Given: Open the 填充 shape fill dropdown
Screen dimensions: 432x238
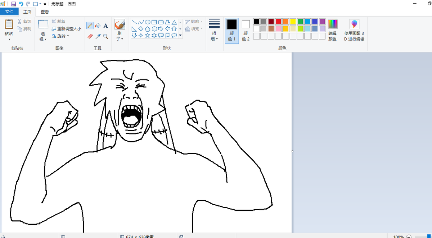Looking at the screenshot, I should point(194,29).
